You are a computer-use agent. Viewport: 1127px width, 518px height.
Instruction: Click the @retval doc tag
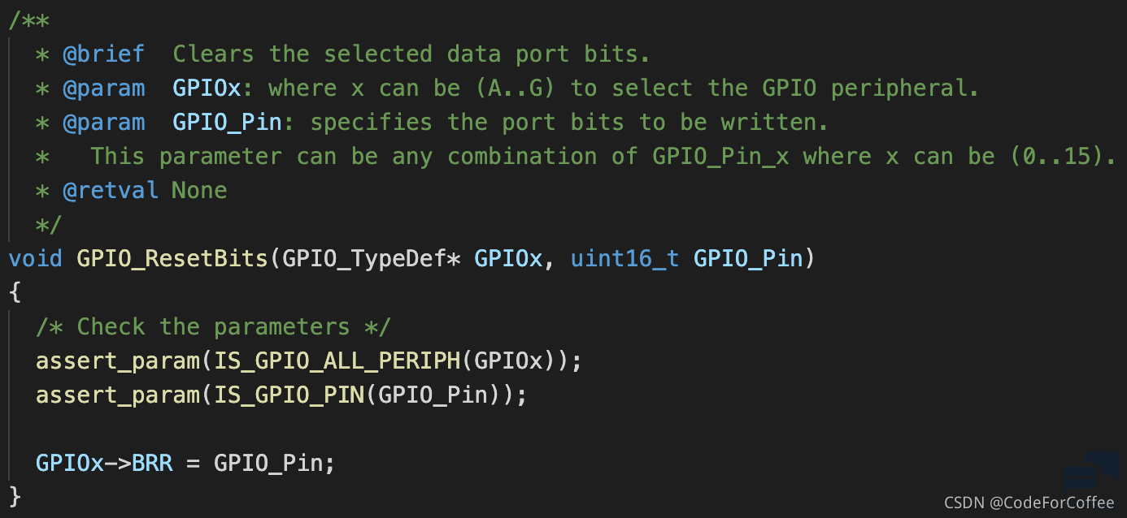pyautogui.click(x=111, y=191)
